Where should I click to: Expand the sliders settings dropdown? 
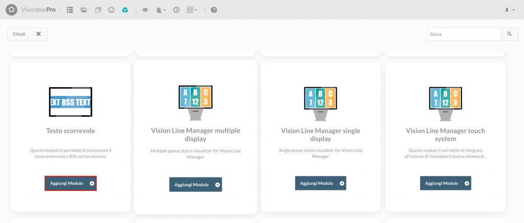click(192, 10)
